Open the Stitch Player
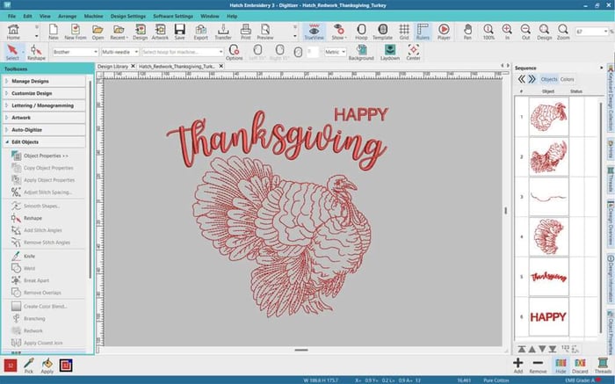Image resolution: width=615 pixels, height=384 pixels. point(444,33)
